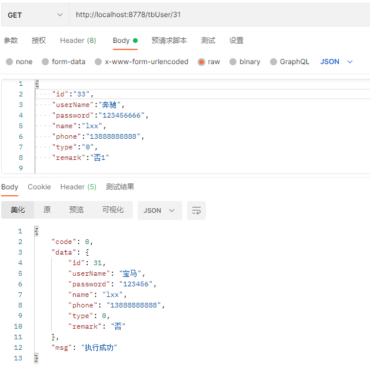Toggle the response line wrap icon
The height and width of the screenshot is (371, 370).
[x=196, y=210]
